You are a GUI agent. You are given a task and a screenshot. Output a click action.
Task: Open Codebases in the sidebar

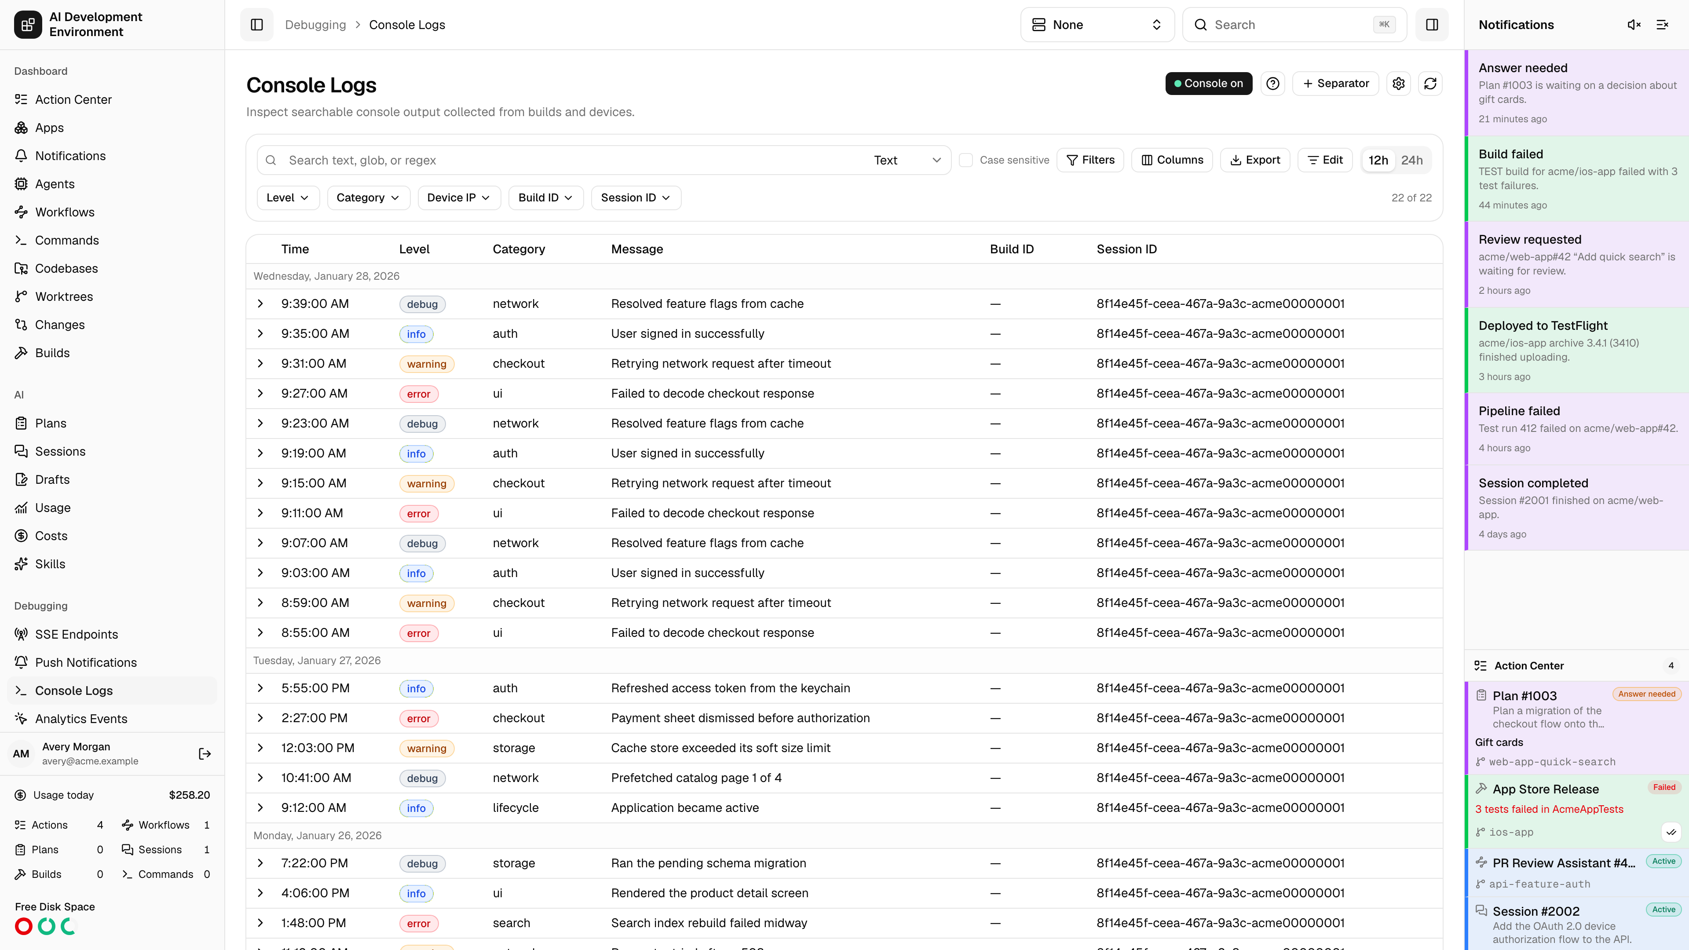pyautogui.click(x=112, y=268)
